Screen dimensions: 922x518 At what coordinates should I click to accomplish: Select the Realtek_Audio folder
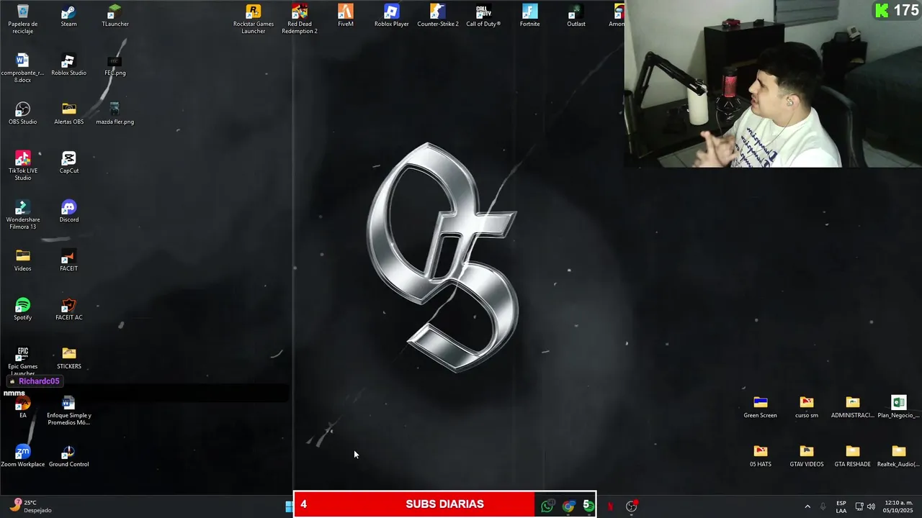(898, 456)
